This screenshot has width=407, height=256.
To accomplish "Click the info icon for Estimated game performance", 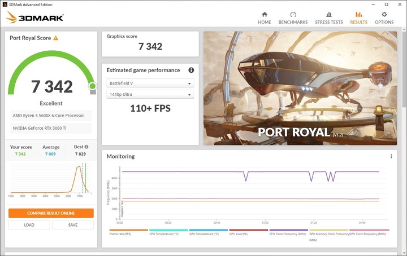I will click(191, 70).
